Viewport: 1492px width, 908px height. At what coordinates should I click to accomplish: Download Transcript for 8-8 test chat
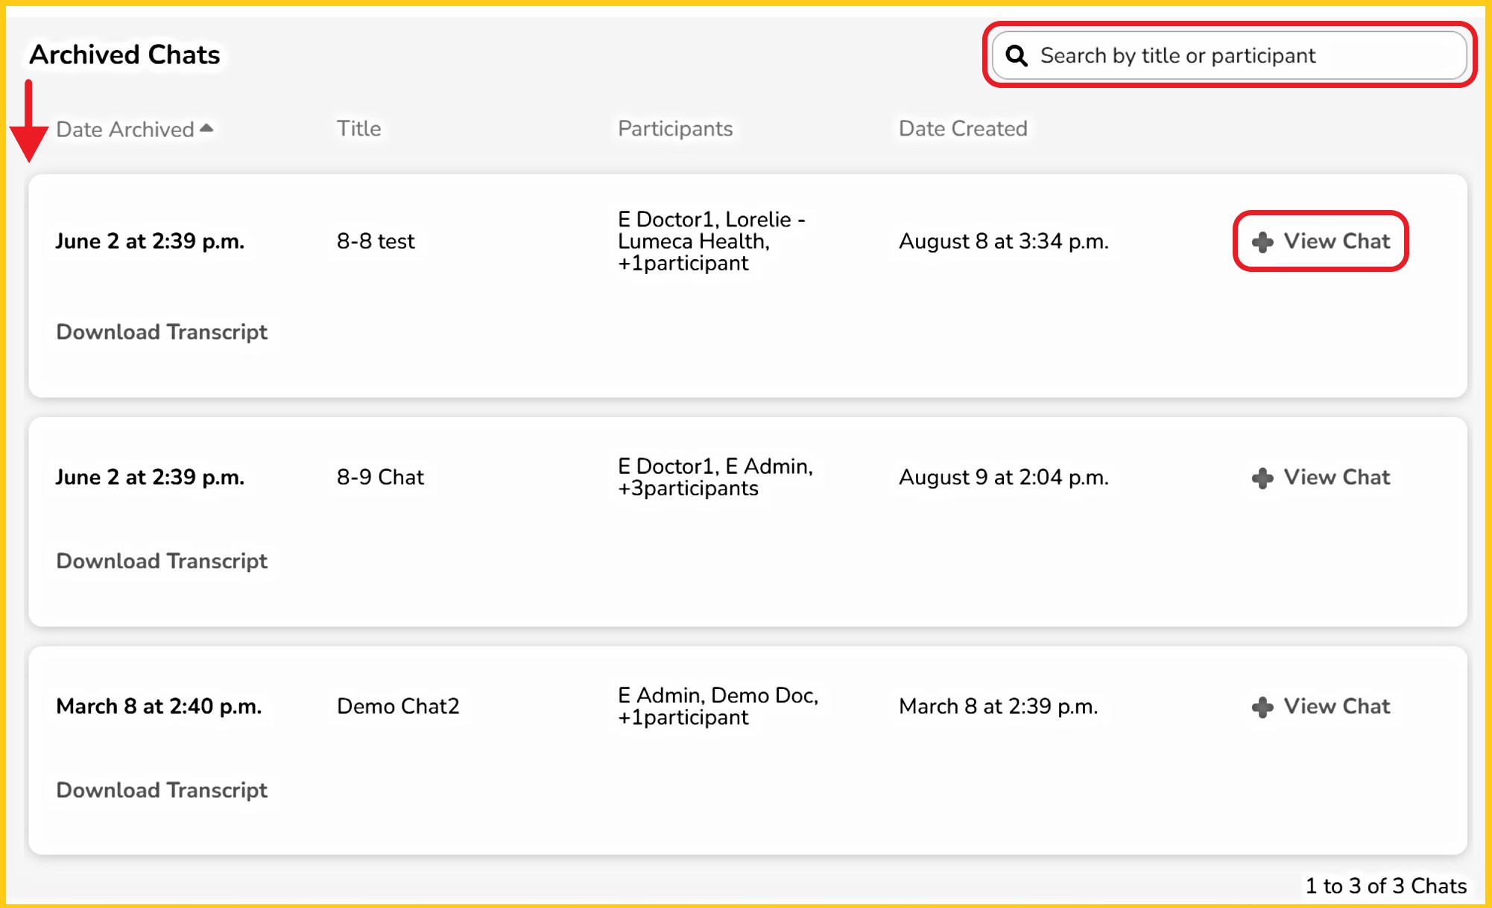(x=162, y=332)
